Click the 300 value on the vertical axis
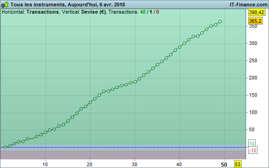The height and width of the screenshot is (168, 269). (253, 44)
